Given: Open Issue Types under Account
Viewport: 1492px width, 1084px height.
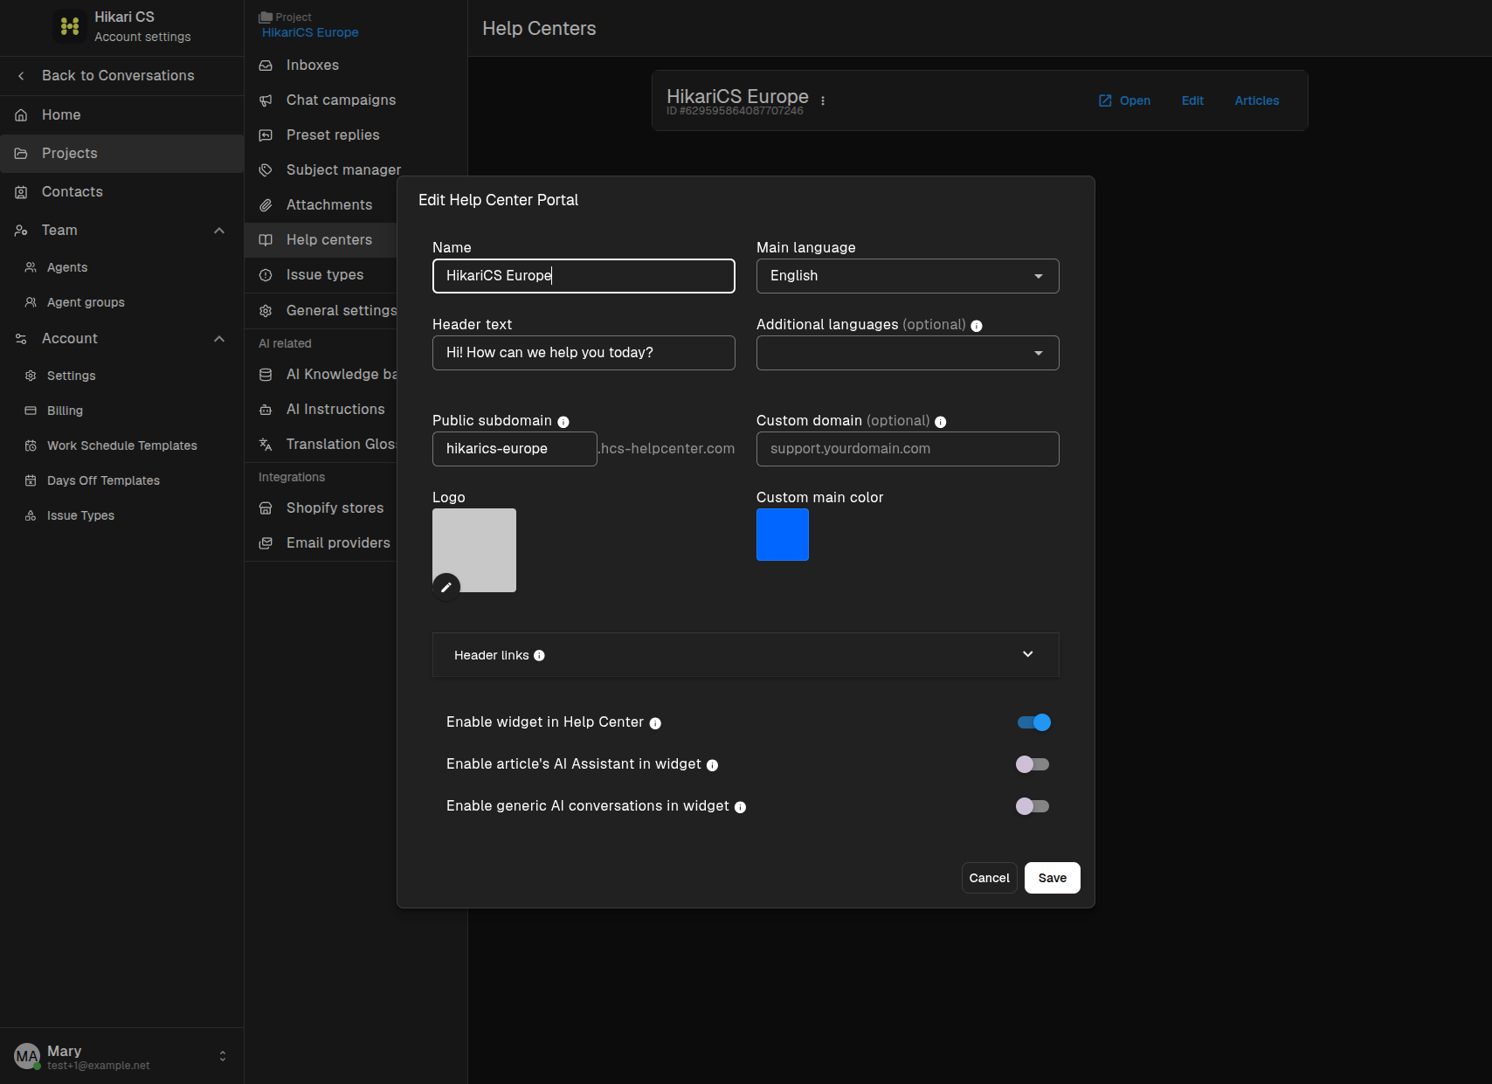Looking at the screenshot, I should pos(80,515).
